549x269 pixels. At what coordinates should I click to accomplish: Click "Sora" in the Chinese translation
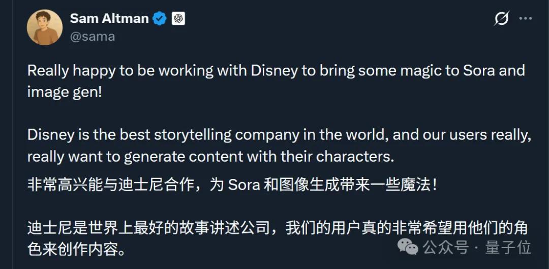(x=244, y=184)
